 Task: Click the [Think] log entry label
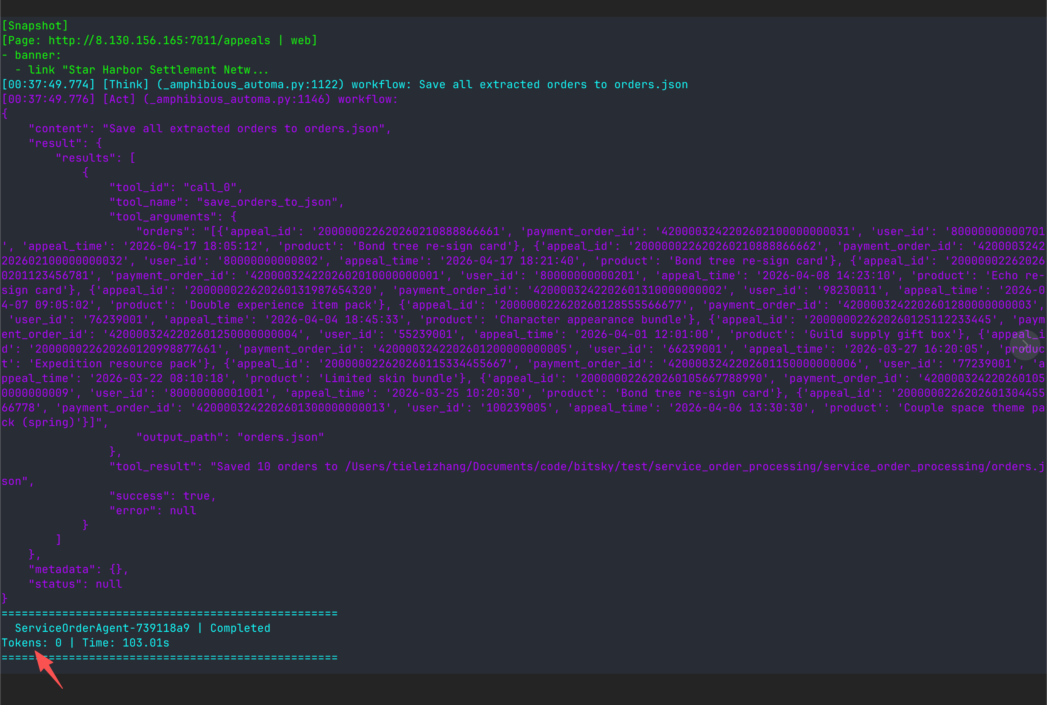pos(126,85)
